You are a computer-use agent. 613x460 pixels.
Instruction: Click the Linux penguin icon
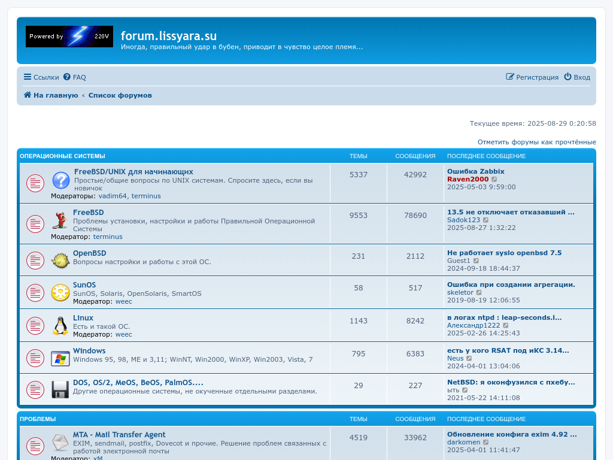[x=60, y=325]
